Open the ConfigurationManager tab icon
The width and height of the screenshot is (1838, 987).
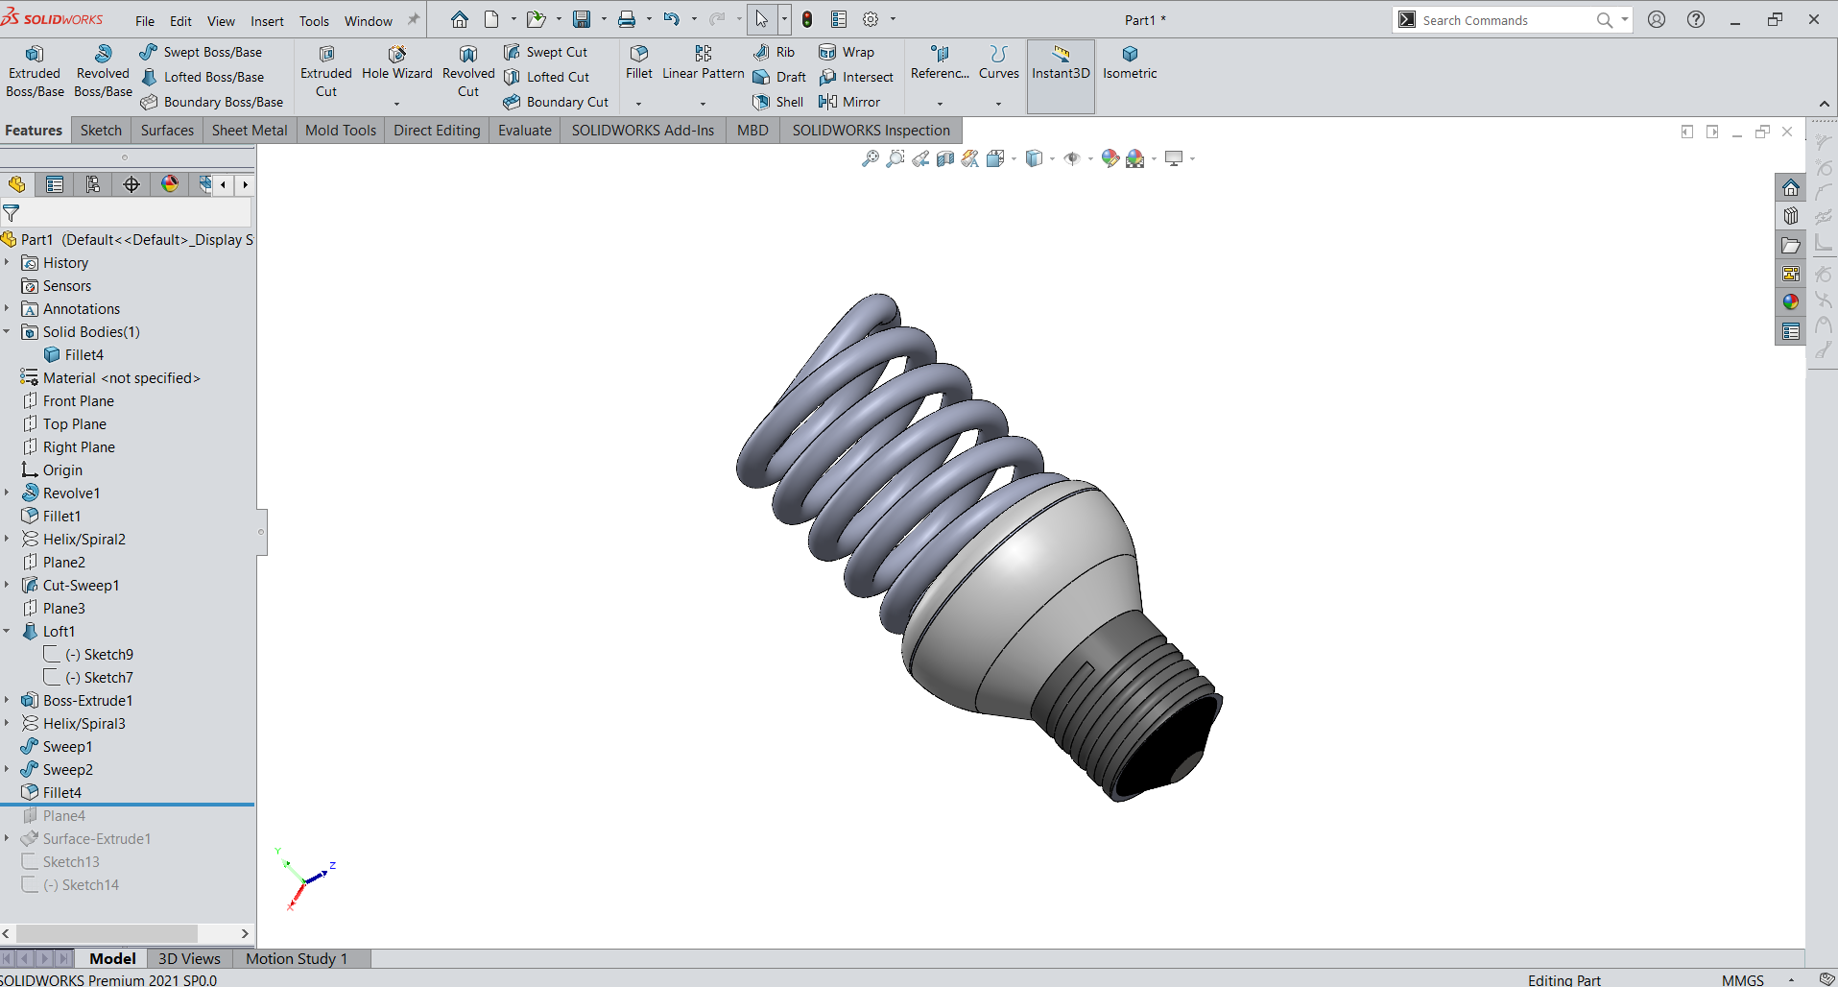(x=93, y=184)
